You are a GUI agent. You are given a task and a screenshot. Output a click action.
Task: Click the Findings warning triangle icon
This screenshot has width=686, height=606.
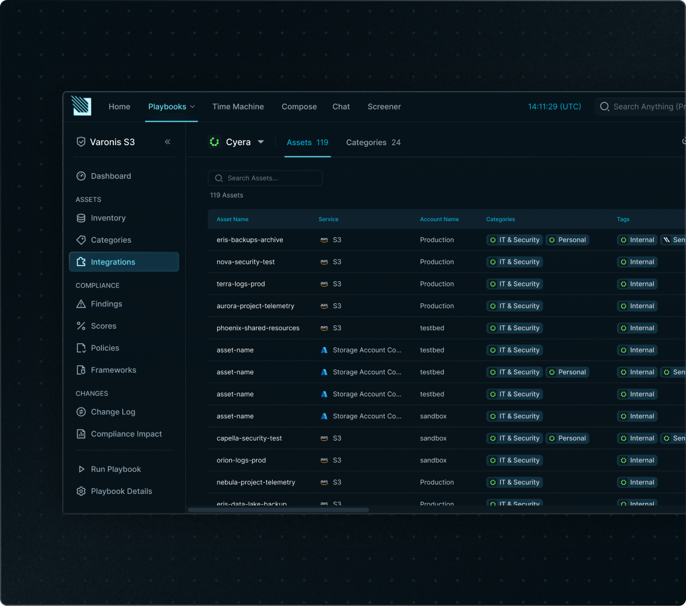(x=81, y=304)
